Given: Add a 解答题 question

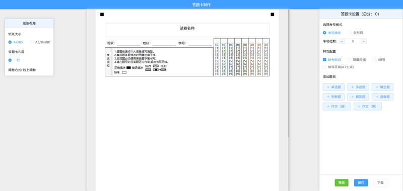Looking at the screenshot, I should 358,97.
